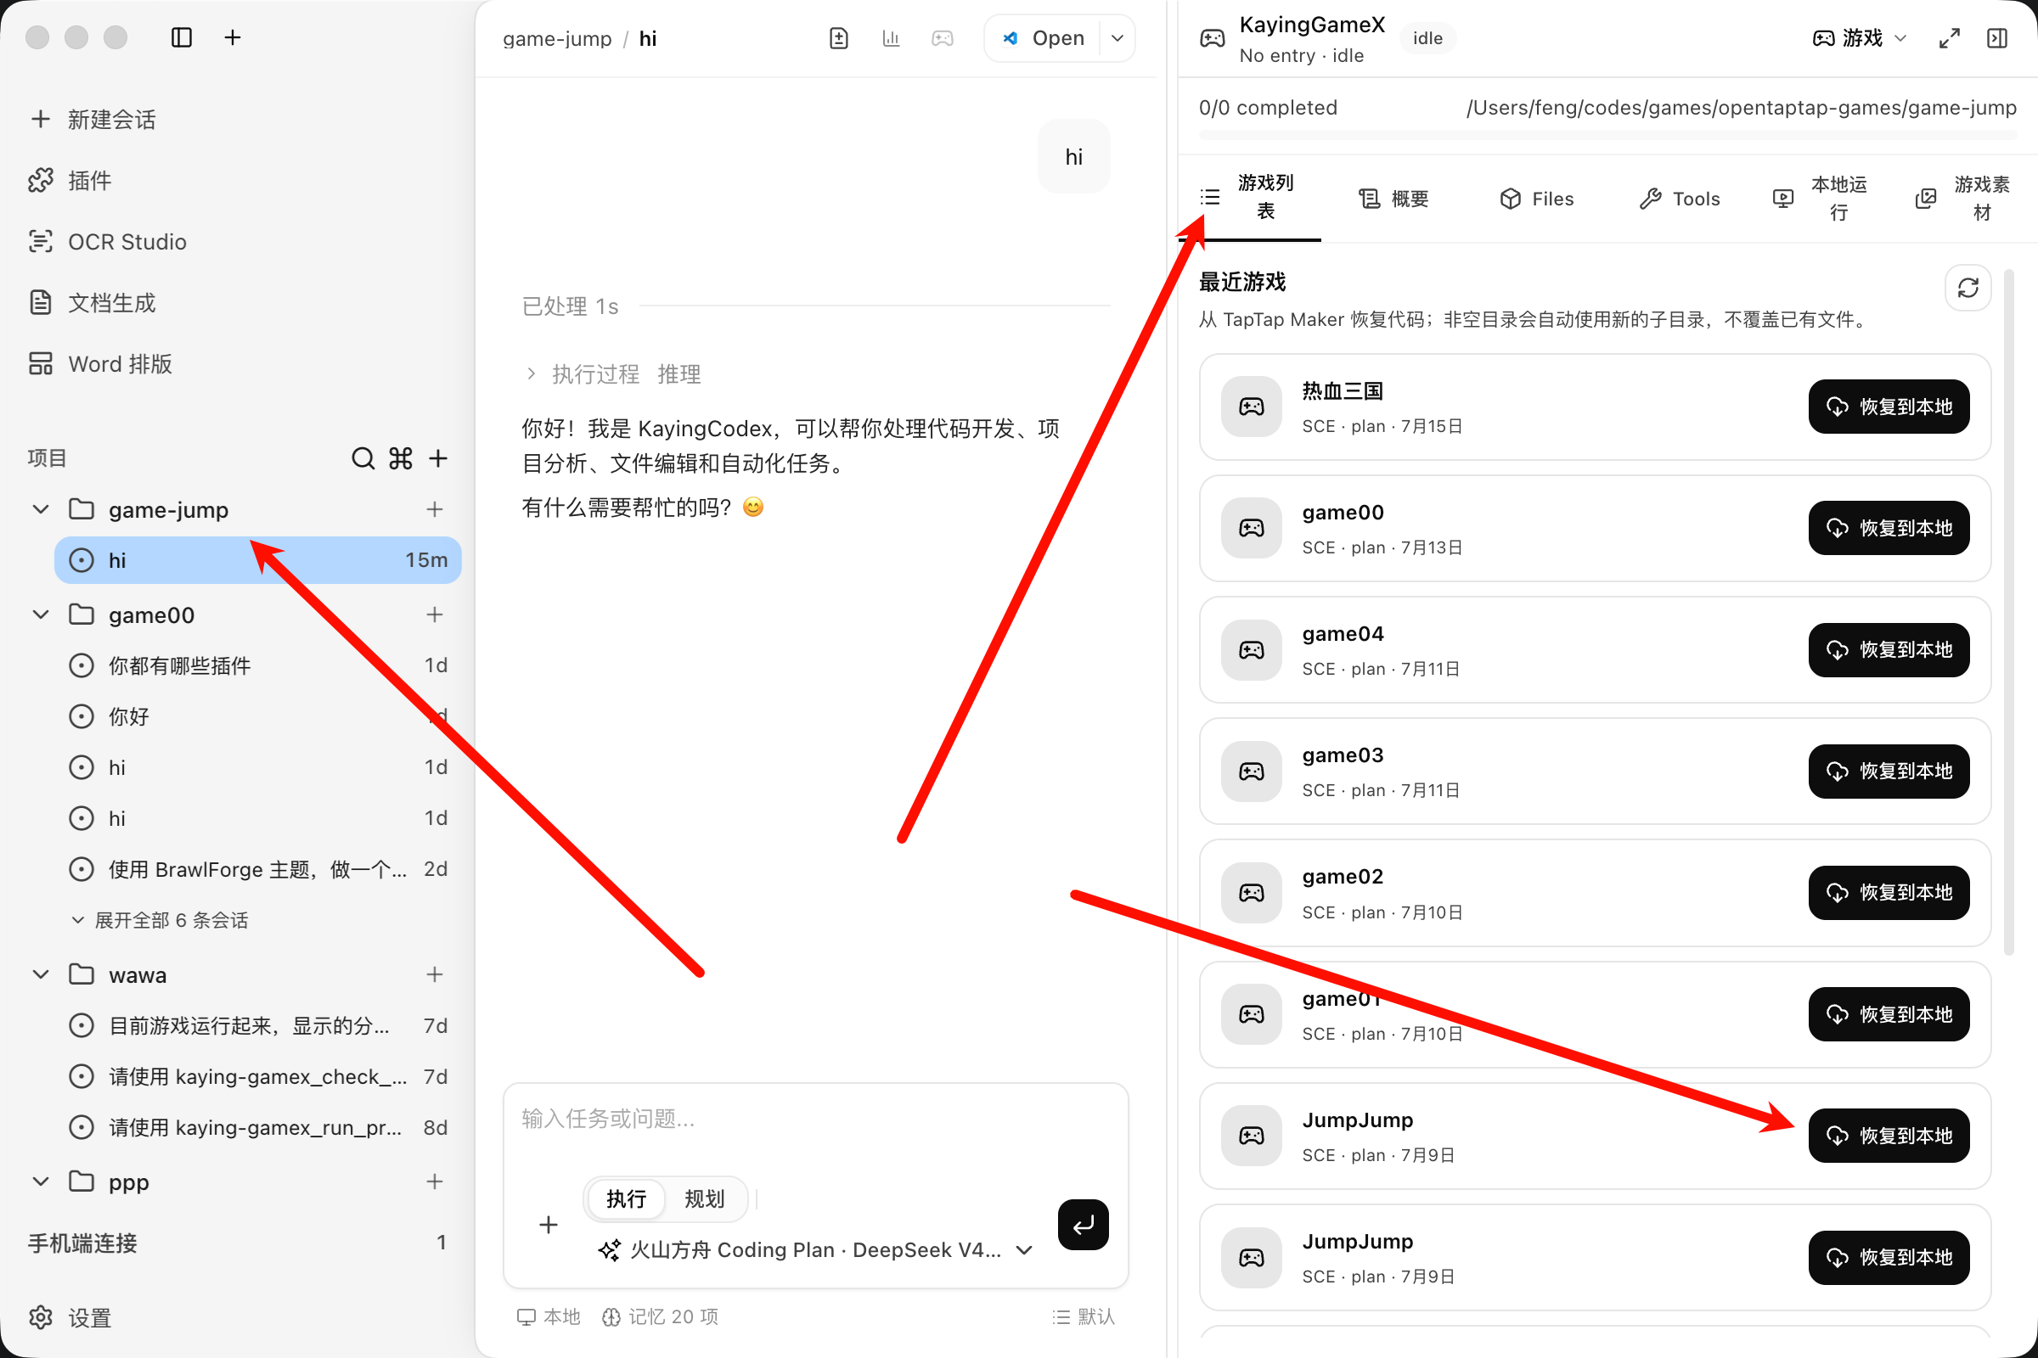Switch to the Tools tab
Image resolution: width=2038 pixels, height=1358 pixels.
click(1680, 199)
